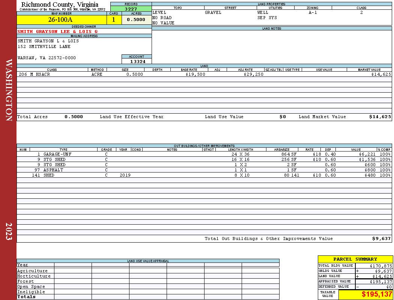The height and width of the screenshot is (300, 394).
Task: Click the Forest row label
Action: click(x=26, y=281)
